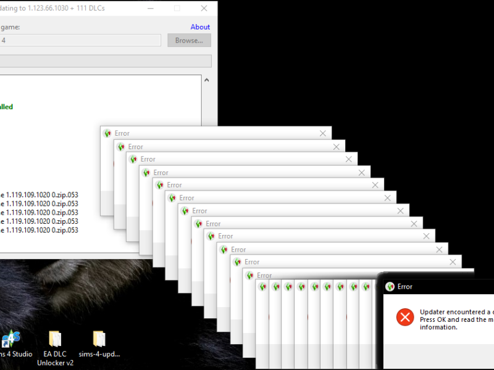This screenshot has width=494, height=370.
Task: Close the updater main window
Action: click(x=204, y=9)
